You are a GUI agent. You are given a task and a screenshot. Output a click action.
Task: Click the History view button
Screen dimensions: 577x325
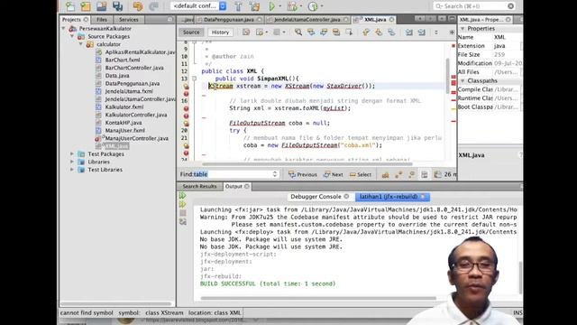pos(220,32)
